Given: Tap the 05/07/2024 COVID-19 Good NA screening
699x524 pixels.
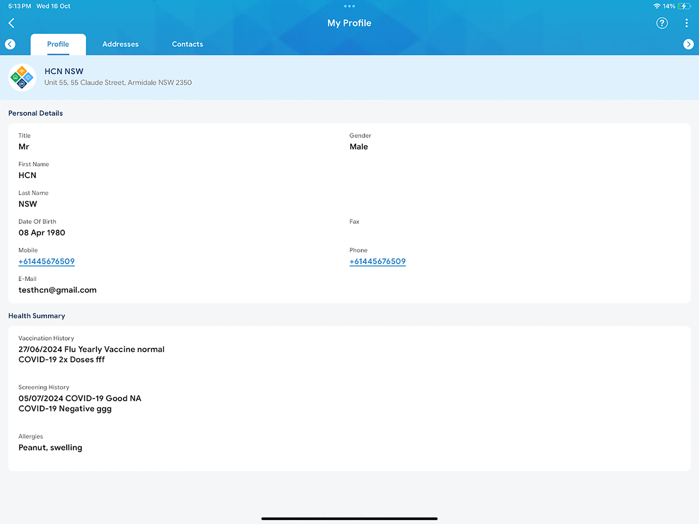Looking at the screenshot, I should [80, 398].
